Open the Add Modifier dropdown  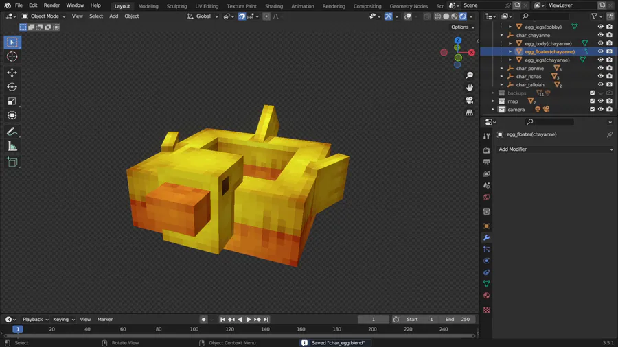[556, 149]
